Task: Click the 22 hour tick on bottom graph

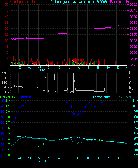Action: (118, 159)
